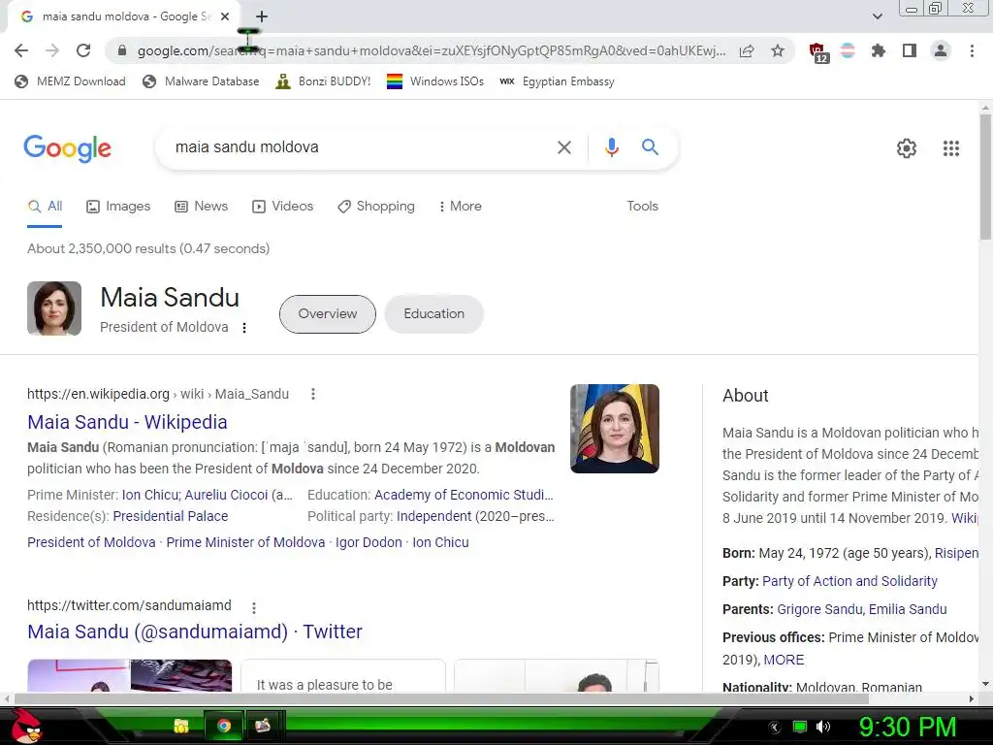993x745 pixels.
Task: Start voice search with microphone
Action: coord(611,147)
